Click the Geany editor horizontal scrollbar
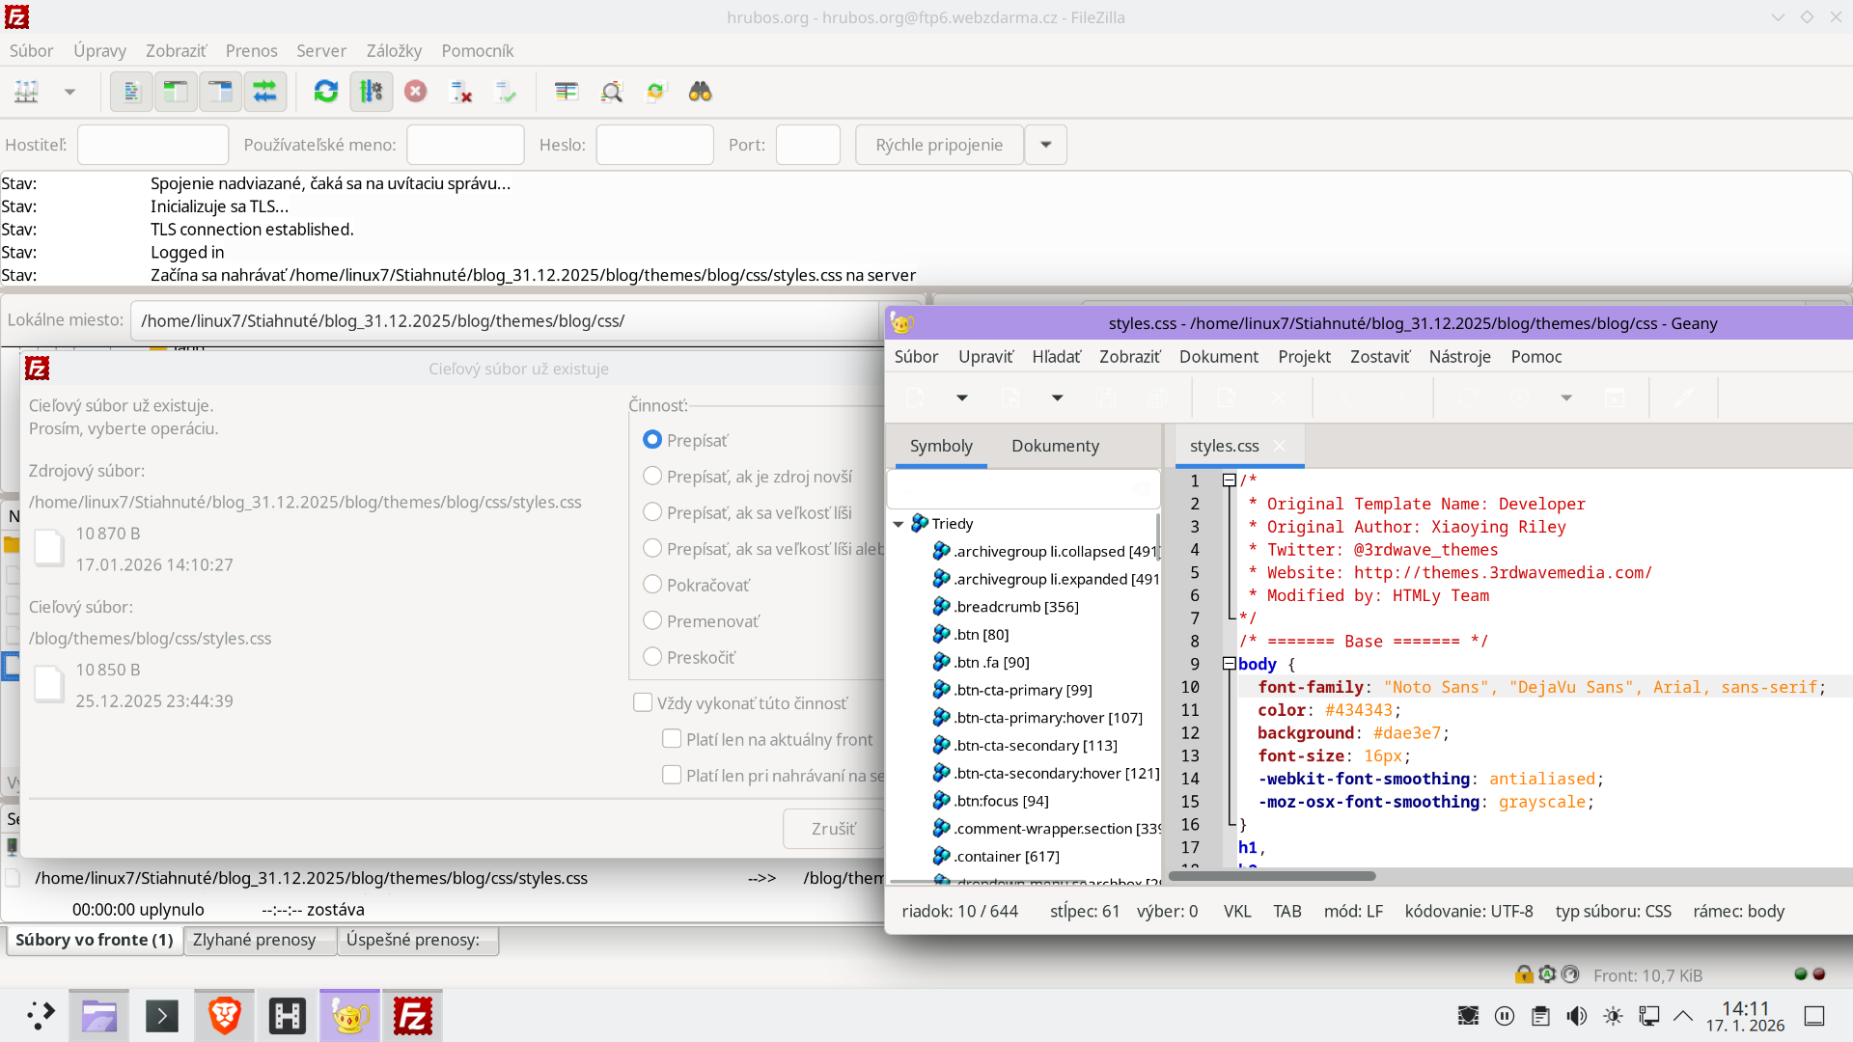This screenshot has height=1042, width=1853. pyautogui.click(x=1272, y=876)
